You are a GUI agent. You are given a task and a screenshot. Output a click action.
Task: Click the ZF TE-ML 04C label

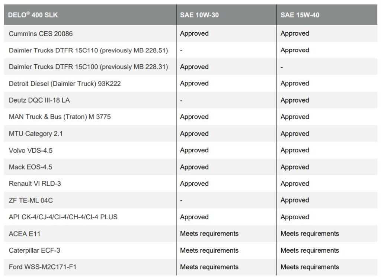[x=31, y=200]
